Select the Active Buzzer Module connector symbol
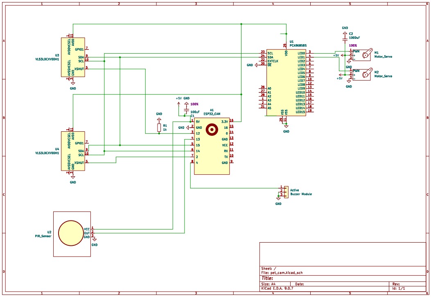Screen dimensions: 431x297 pyautogui.click(x=286, y=192)
